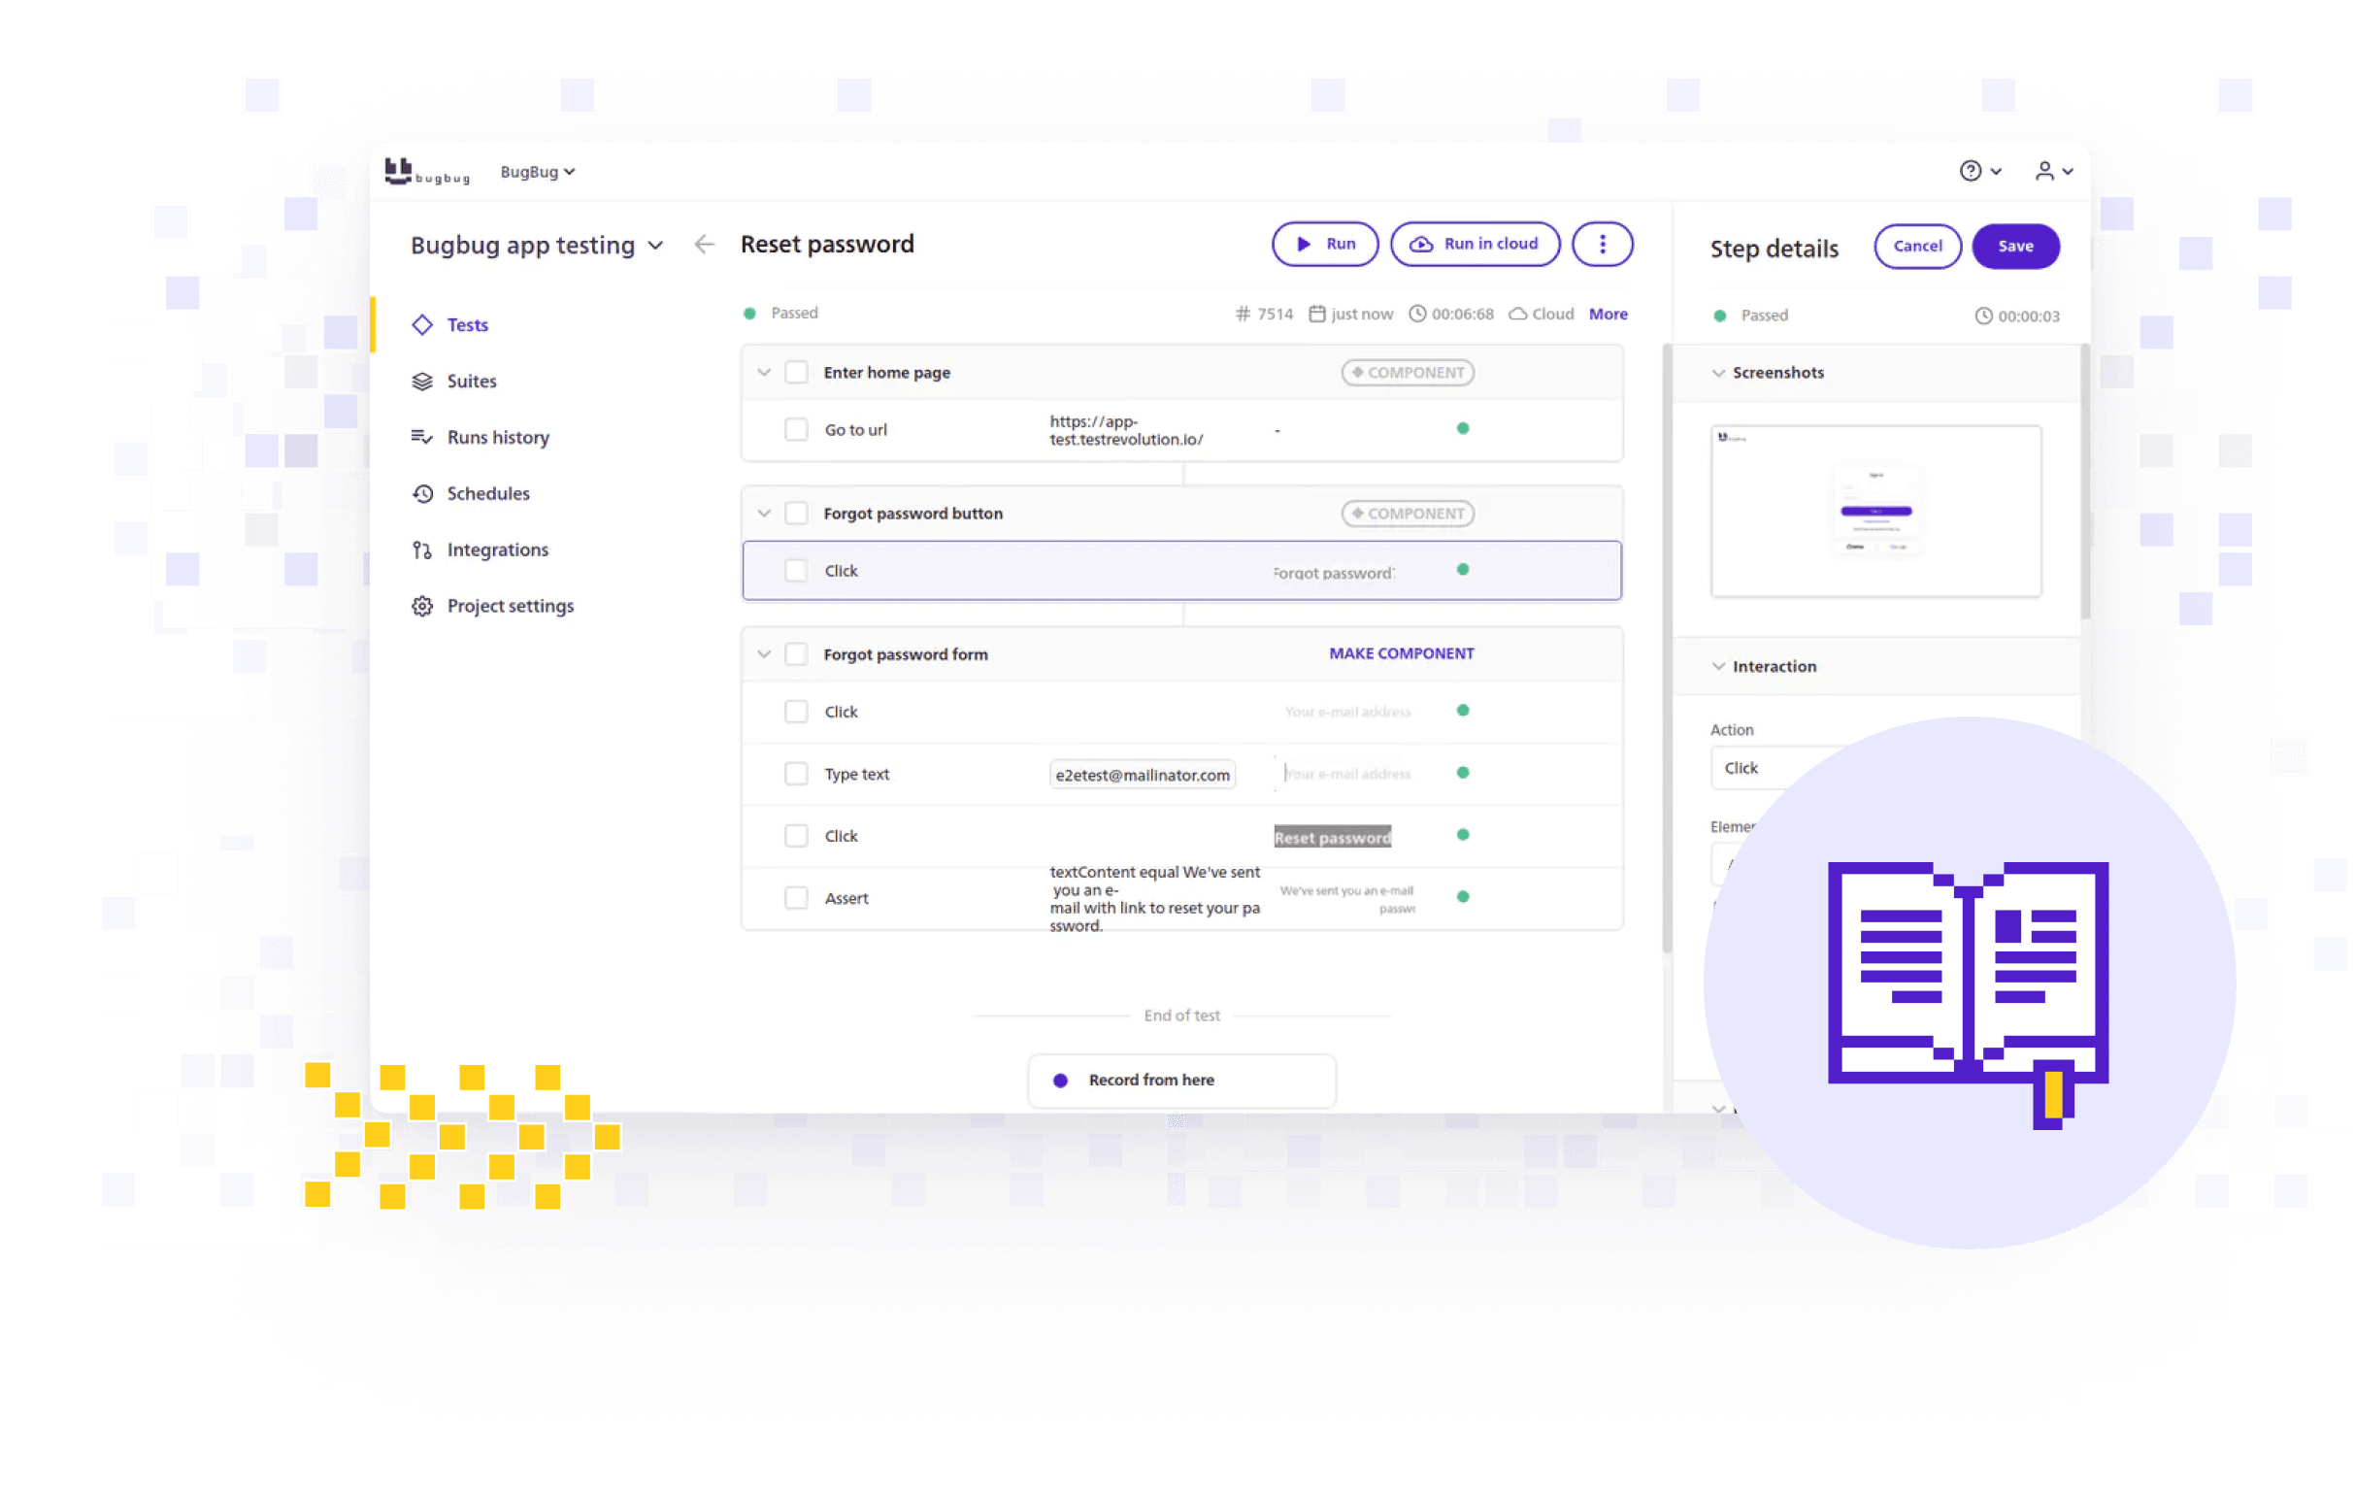Click the run number hash icon
The image size is (2355, 1499).
1242,314
